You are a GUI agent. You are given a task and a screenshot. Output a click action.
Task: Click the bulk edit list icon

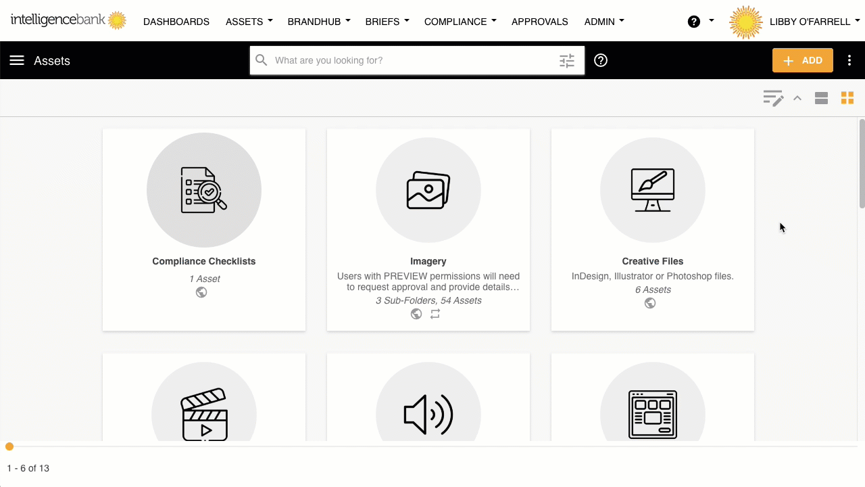click(773, 98)
